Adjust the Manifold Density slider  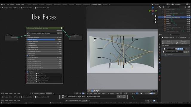tap(44, 40)
